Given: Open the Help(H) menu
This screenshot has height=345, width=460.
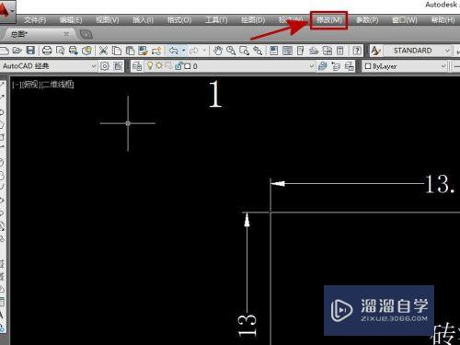Looking at the screenshot, I should point(443,20).
